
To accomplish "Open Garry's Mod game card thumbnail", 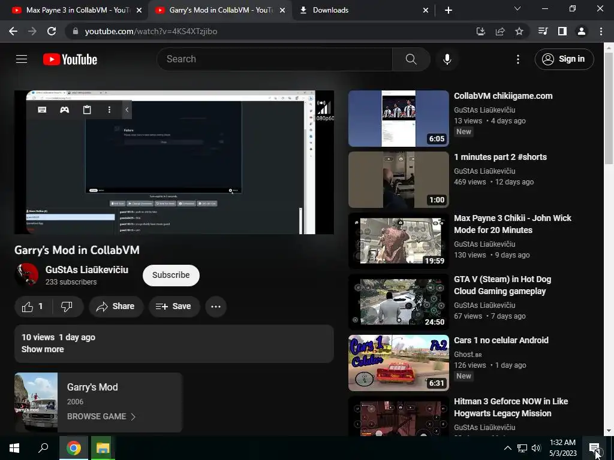I will tap(36, 402).
